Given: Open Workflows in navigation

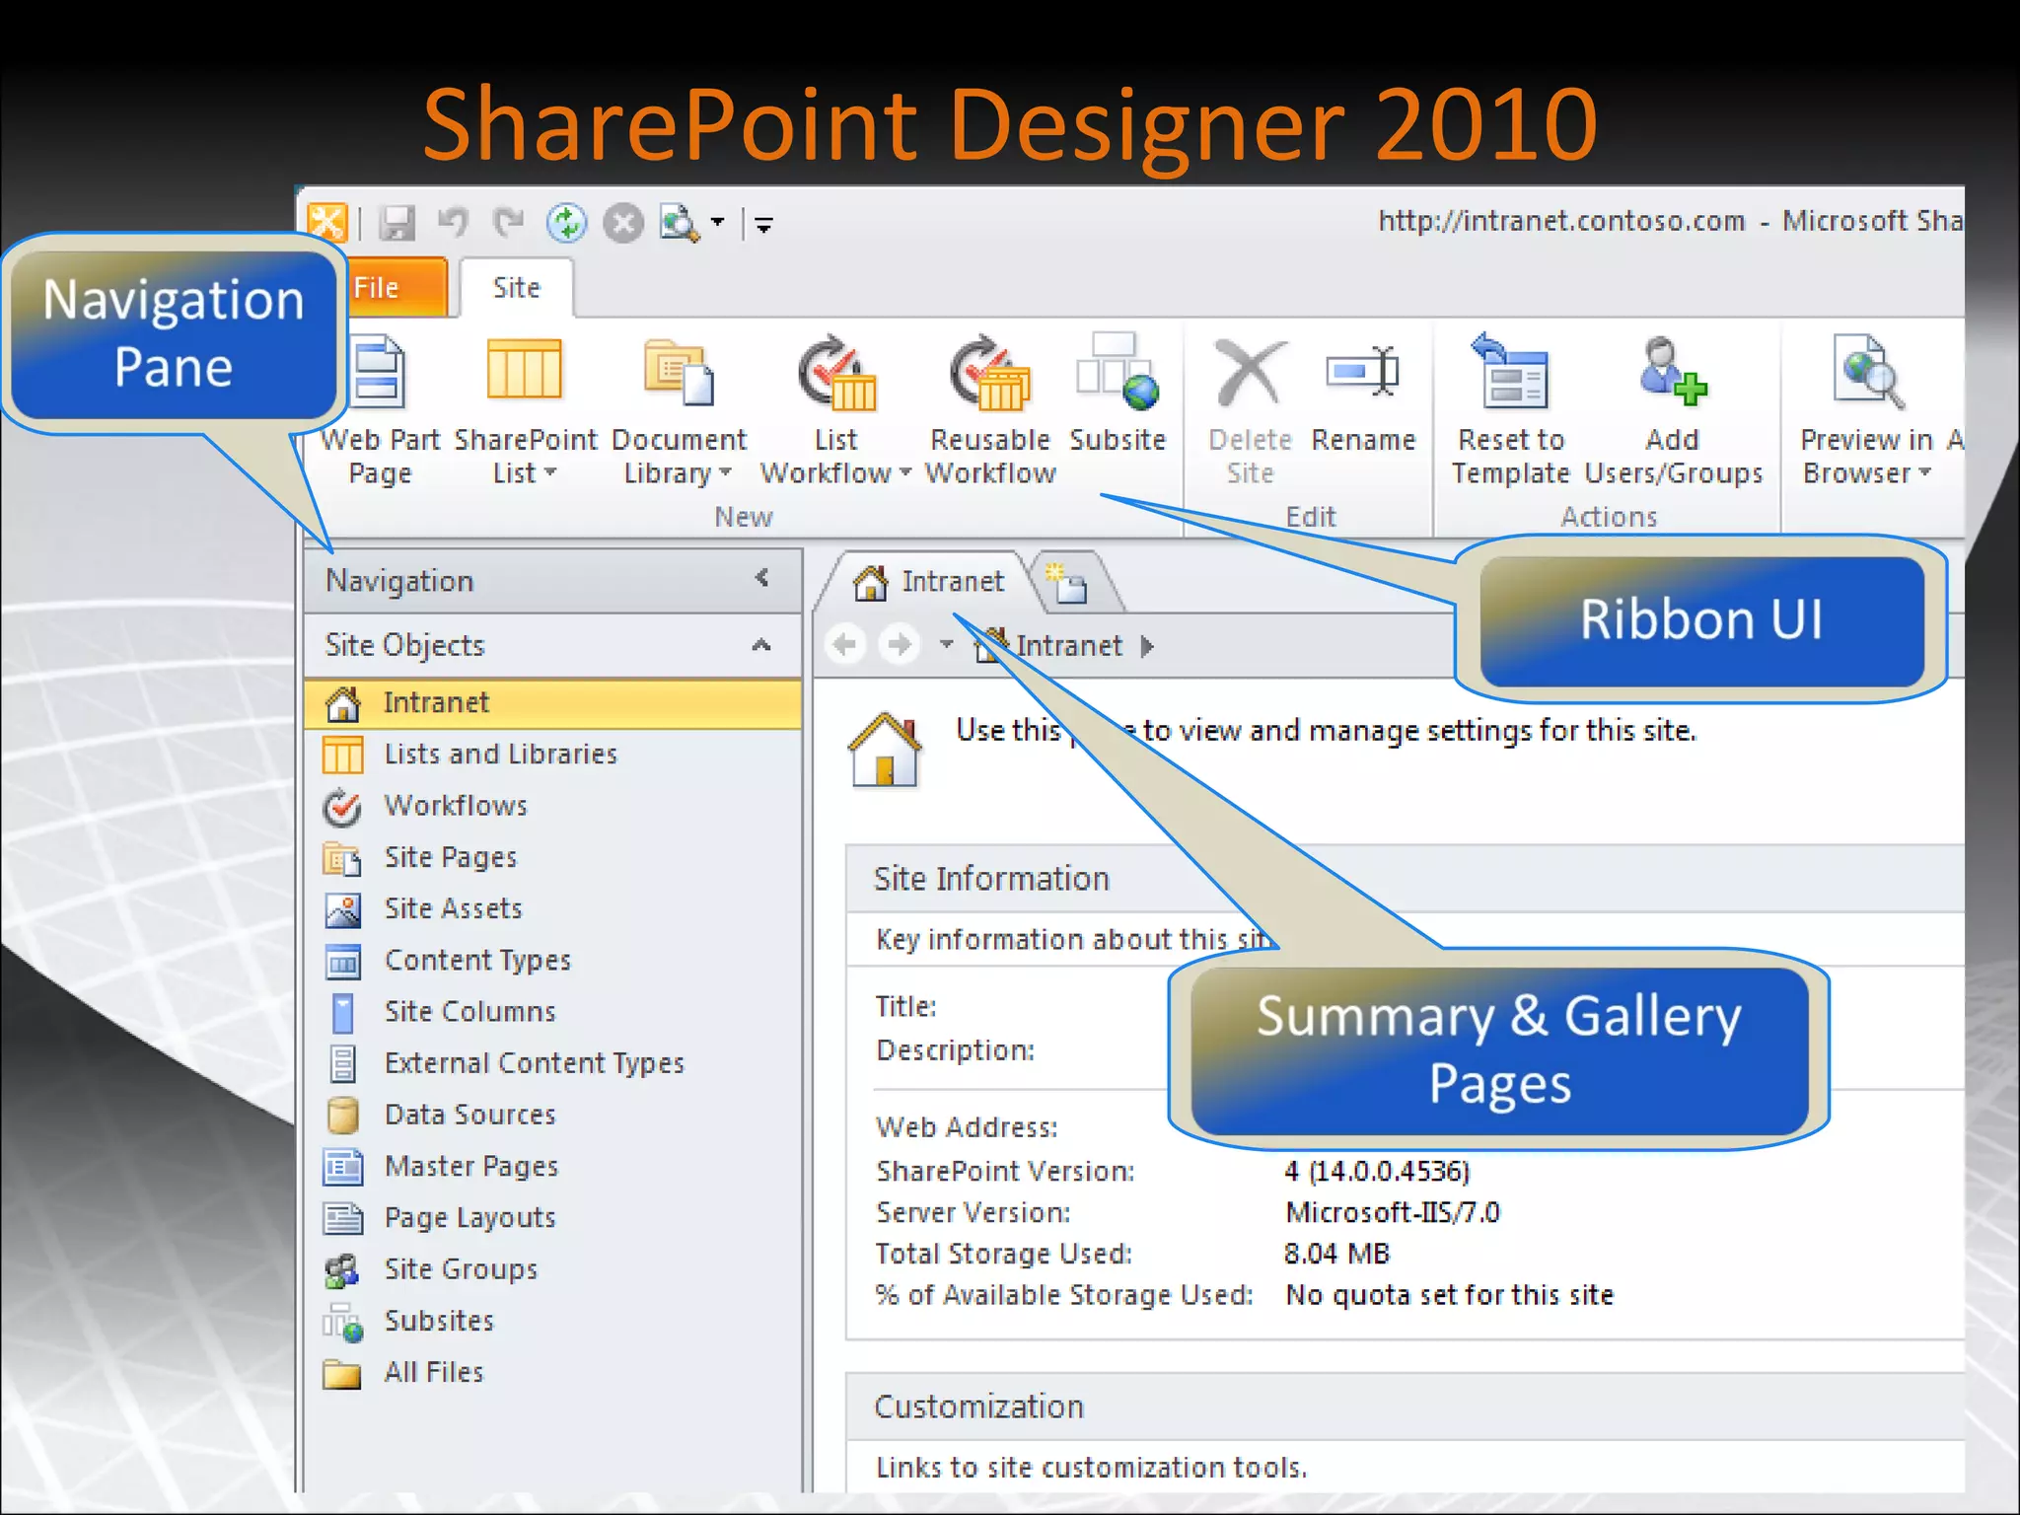Looking at the screenshot, I should (552, 806).
